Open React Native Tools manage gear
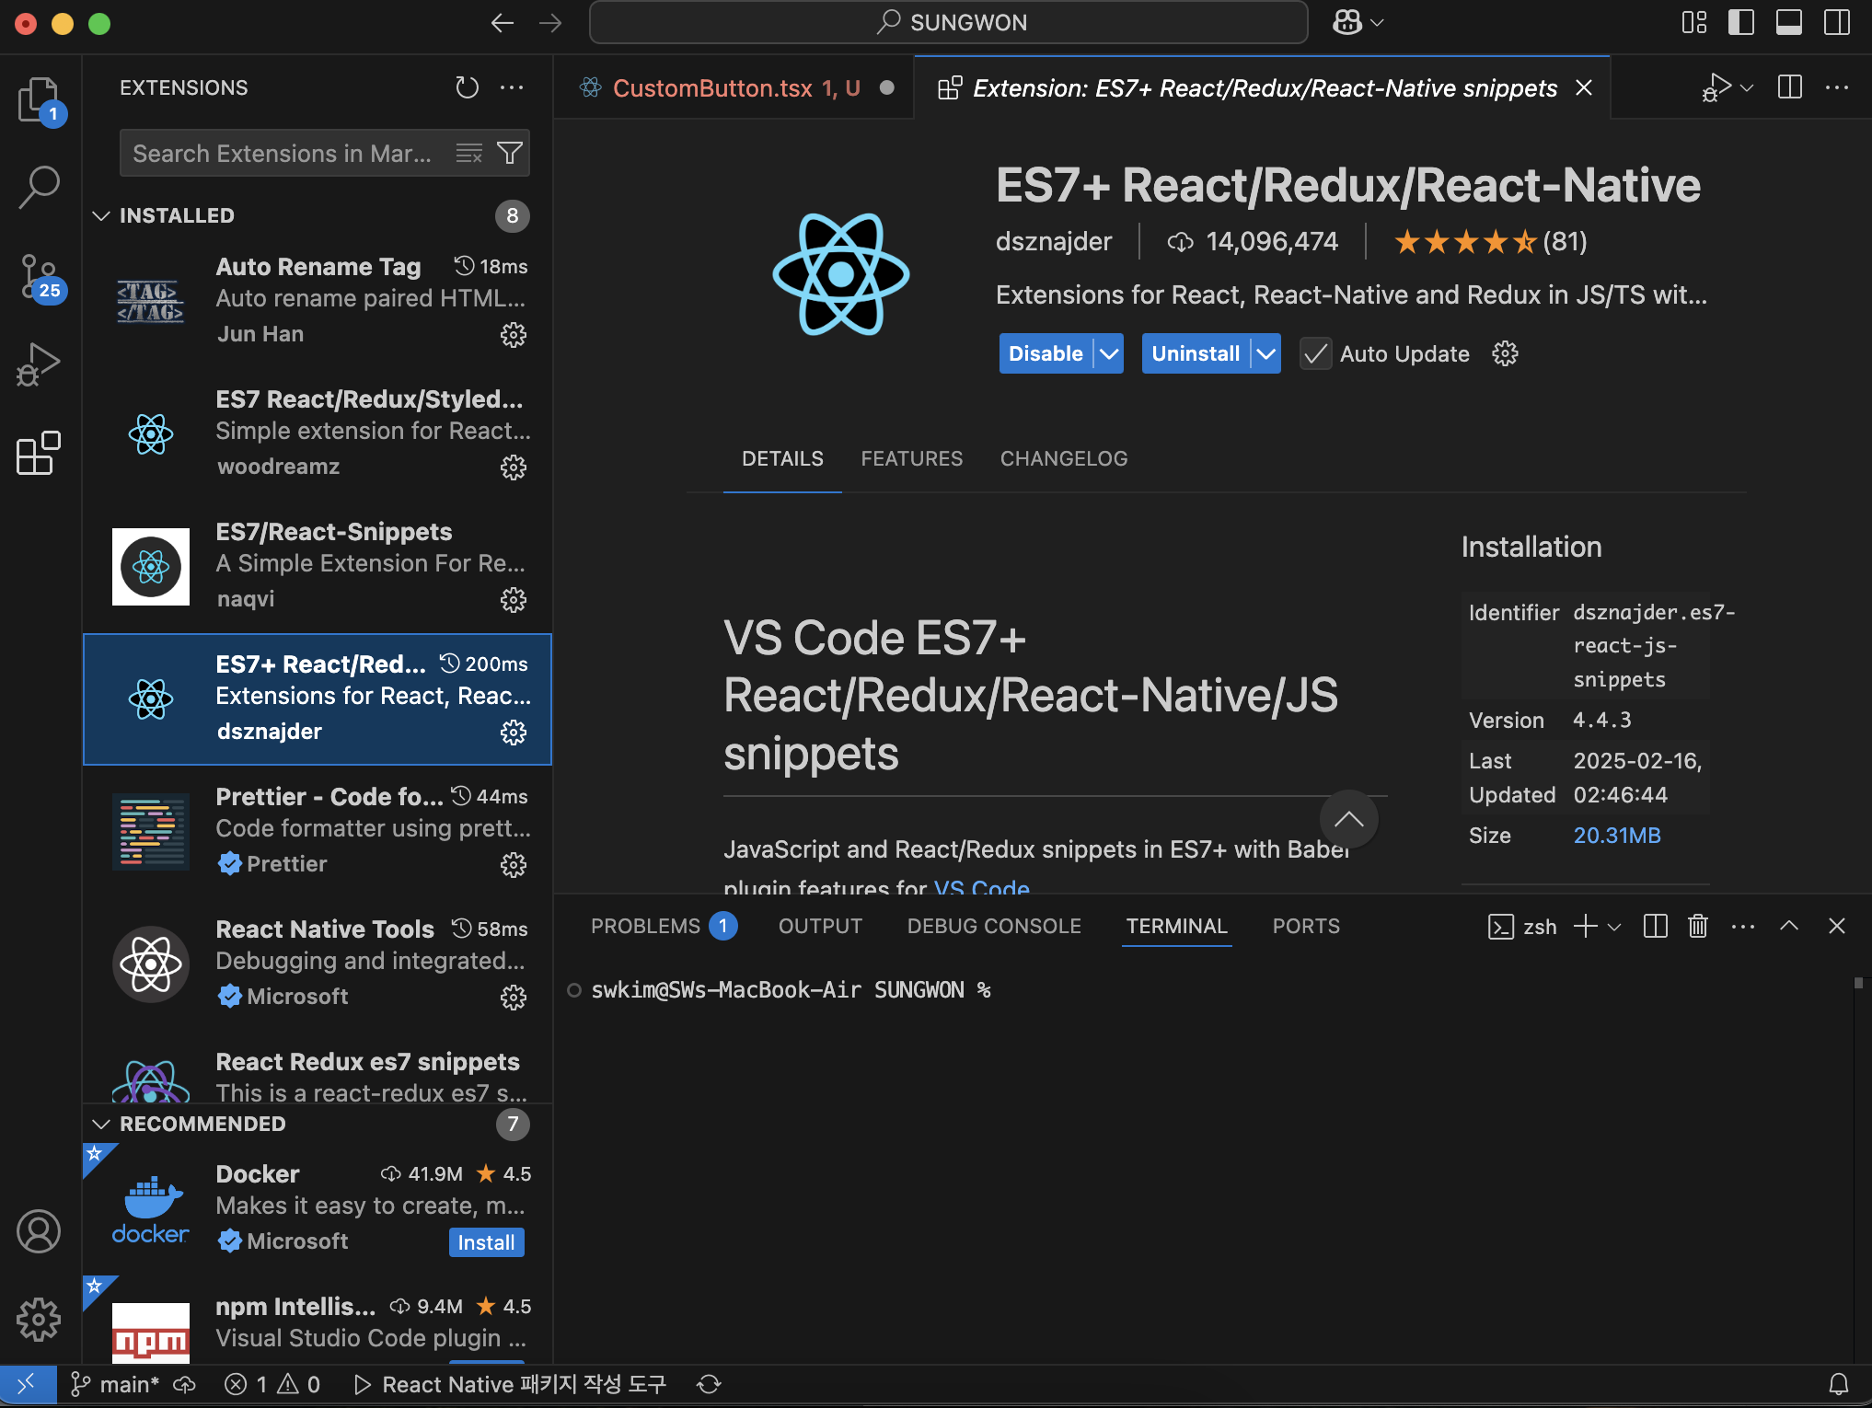The width and height of the screenshot is (1872, 1408). click(x=514, y=998)
